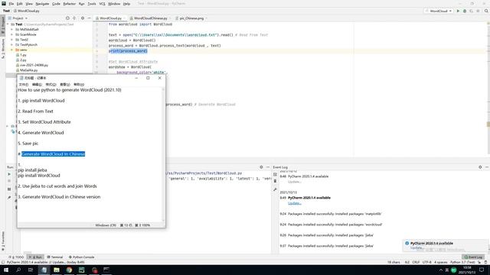Select the WordCloud.py editor tab
The height and width of the screenshot is (275, 490).
[x=110, y=18]
